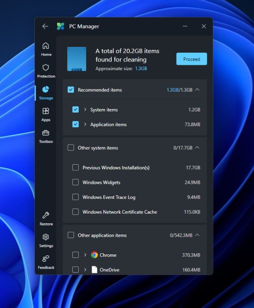The image size is (254, 308).
Task: Click the Chrome logo icon
Action: (x=94, y=255)
